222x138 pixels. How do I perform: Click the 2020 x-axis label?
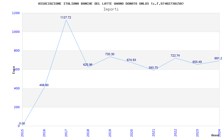pyautogui.click(x=132, y=133)
